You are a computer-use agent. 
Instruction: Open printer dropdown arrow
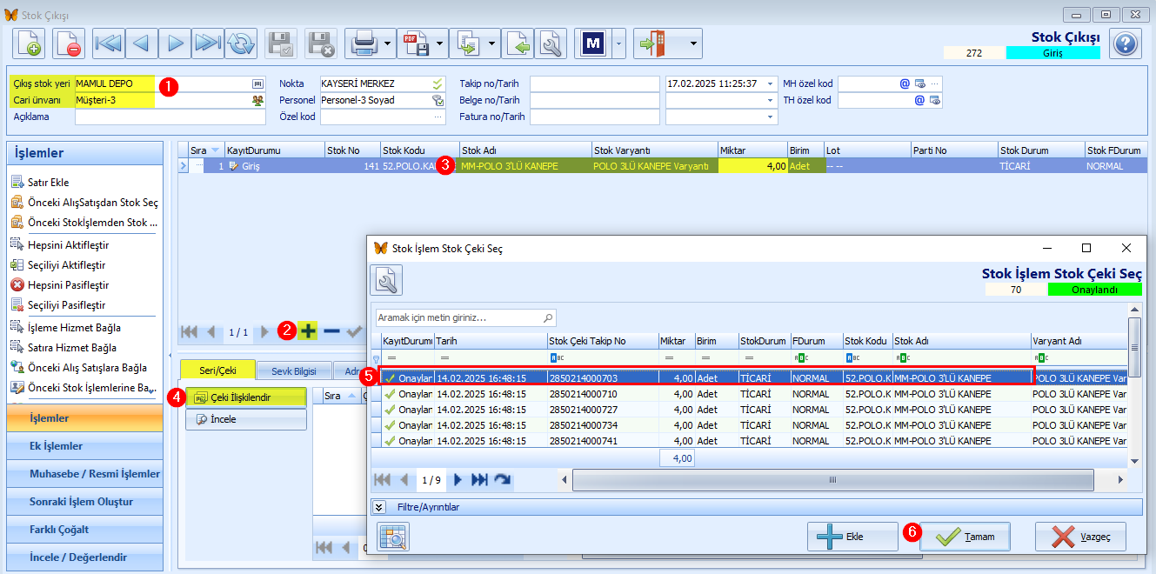(x=387, y=43)
